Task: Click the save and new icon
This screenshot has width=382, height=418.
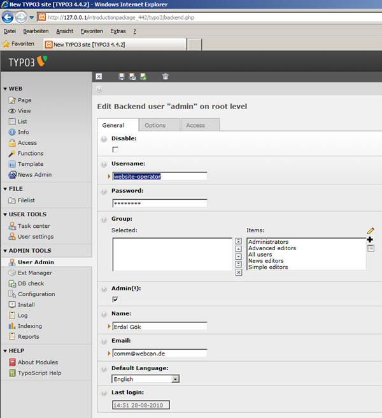Action: 143,77
